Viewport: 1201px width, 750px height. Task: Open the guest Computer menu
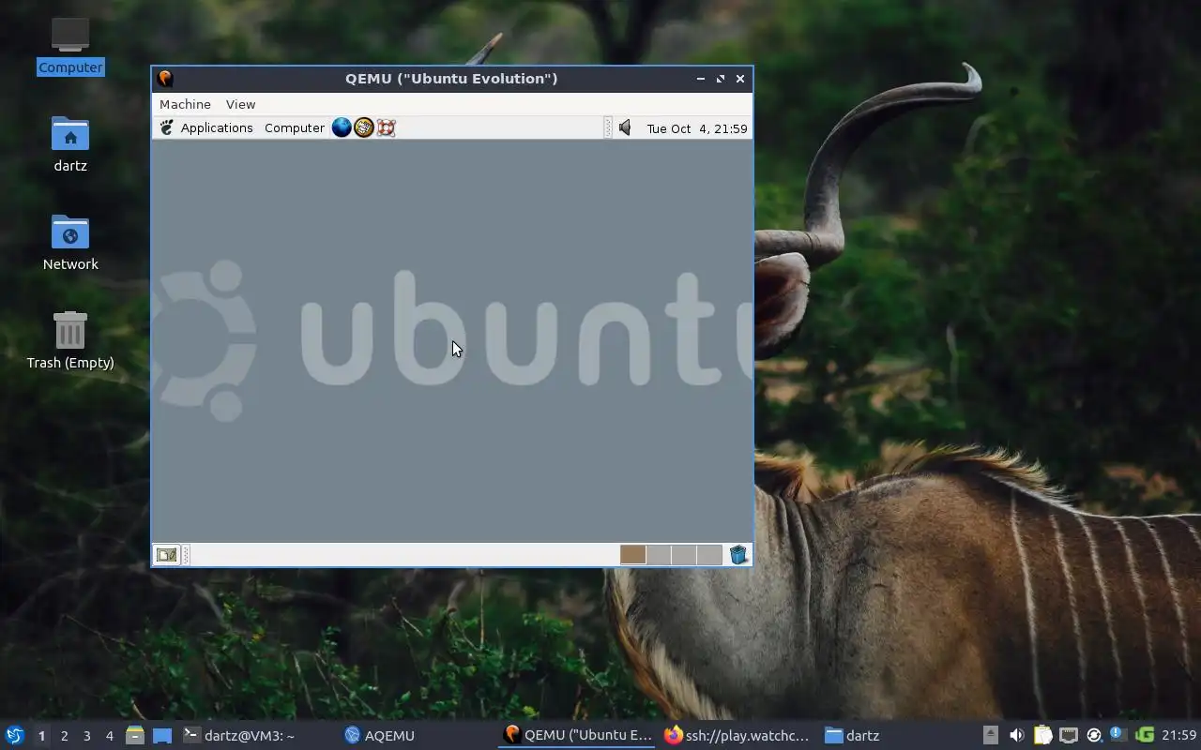point(294,127)
